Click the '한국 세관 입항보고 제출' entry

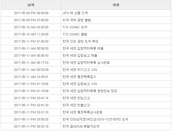pos(80,55)
